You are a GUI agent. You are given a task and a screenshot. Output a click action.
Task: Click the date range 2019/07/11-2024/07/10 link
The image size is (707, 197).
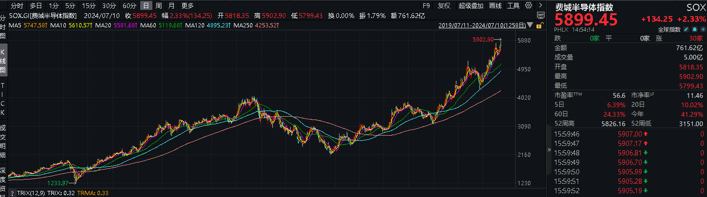coord(482,25)
